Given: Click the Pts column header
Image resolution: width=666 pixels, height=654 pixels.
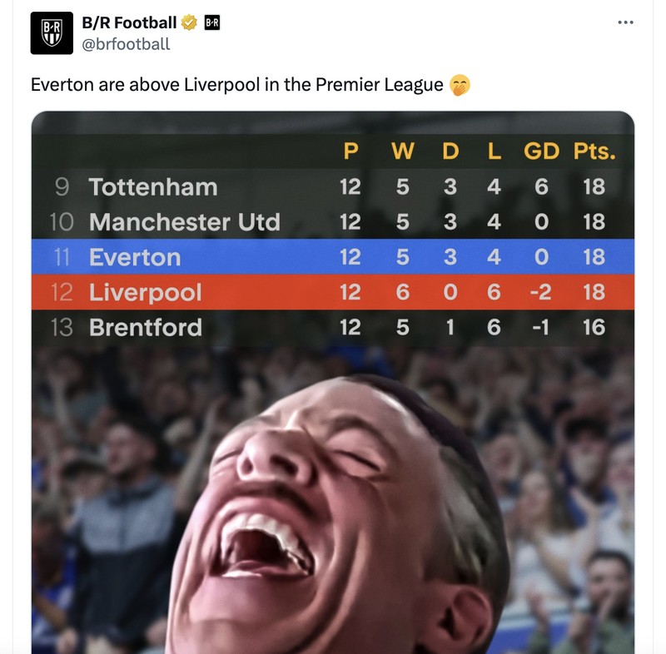Looking at the screenshot, I should click(x=594, y=152).
